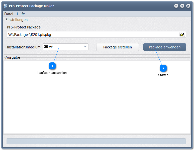Close the PFS-Protect Package Maker window
The image size is (195, 151).
pos(188,6)
